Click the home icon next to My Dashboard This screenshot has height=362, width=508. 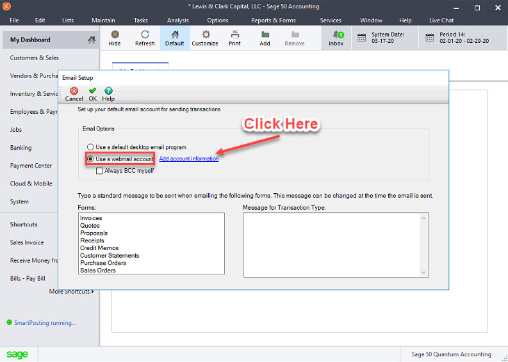click(x=92, y=40)
